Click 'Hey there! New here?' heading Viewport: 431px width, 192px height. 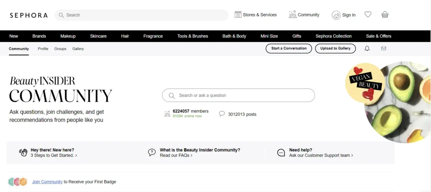[x=52, y=150]
